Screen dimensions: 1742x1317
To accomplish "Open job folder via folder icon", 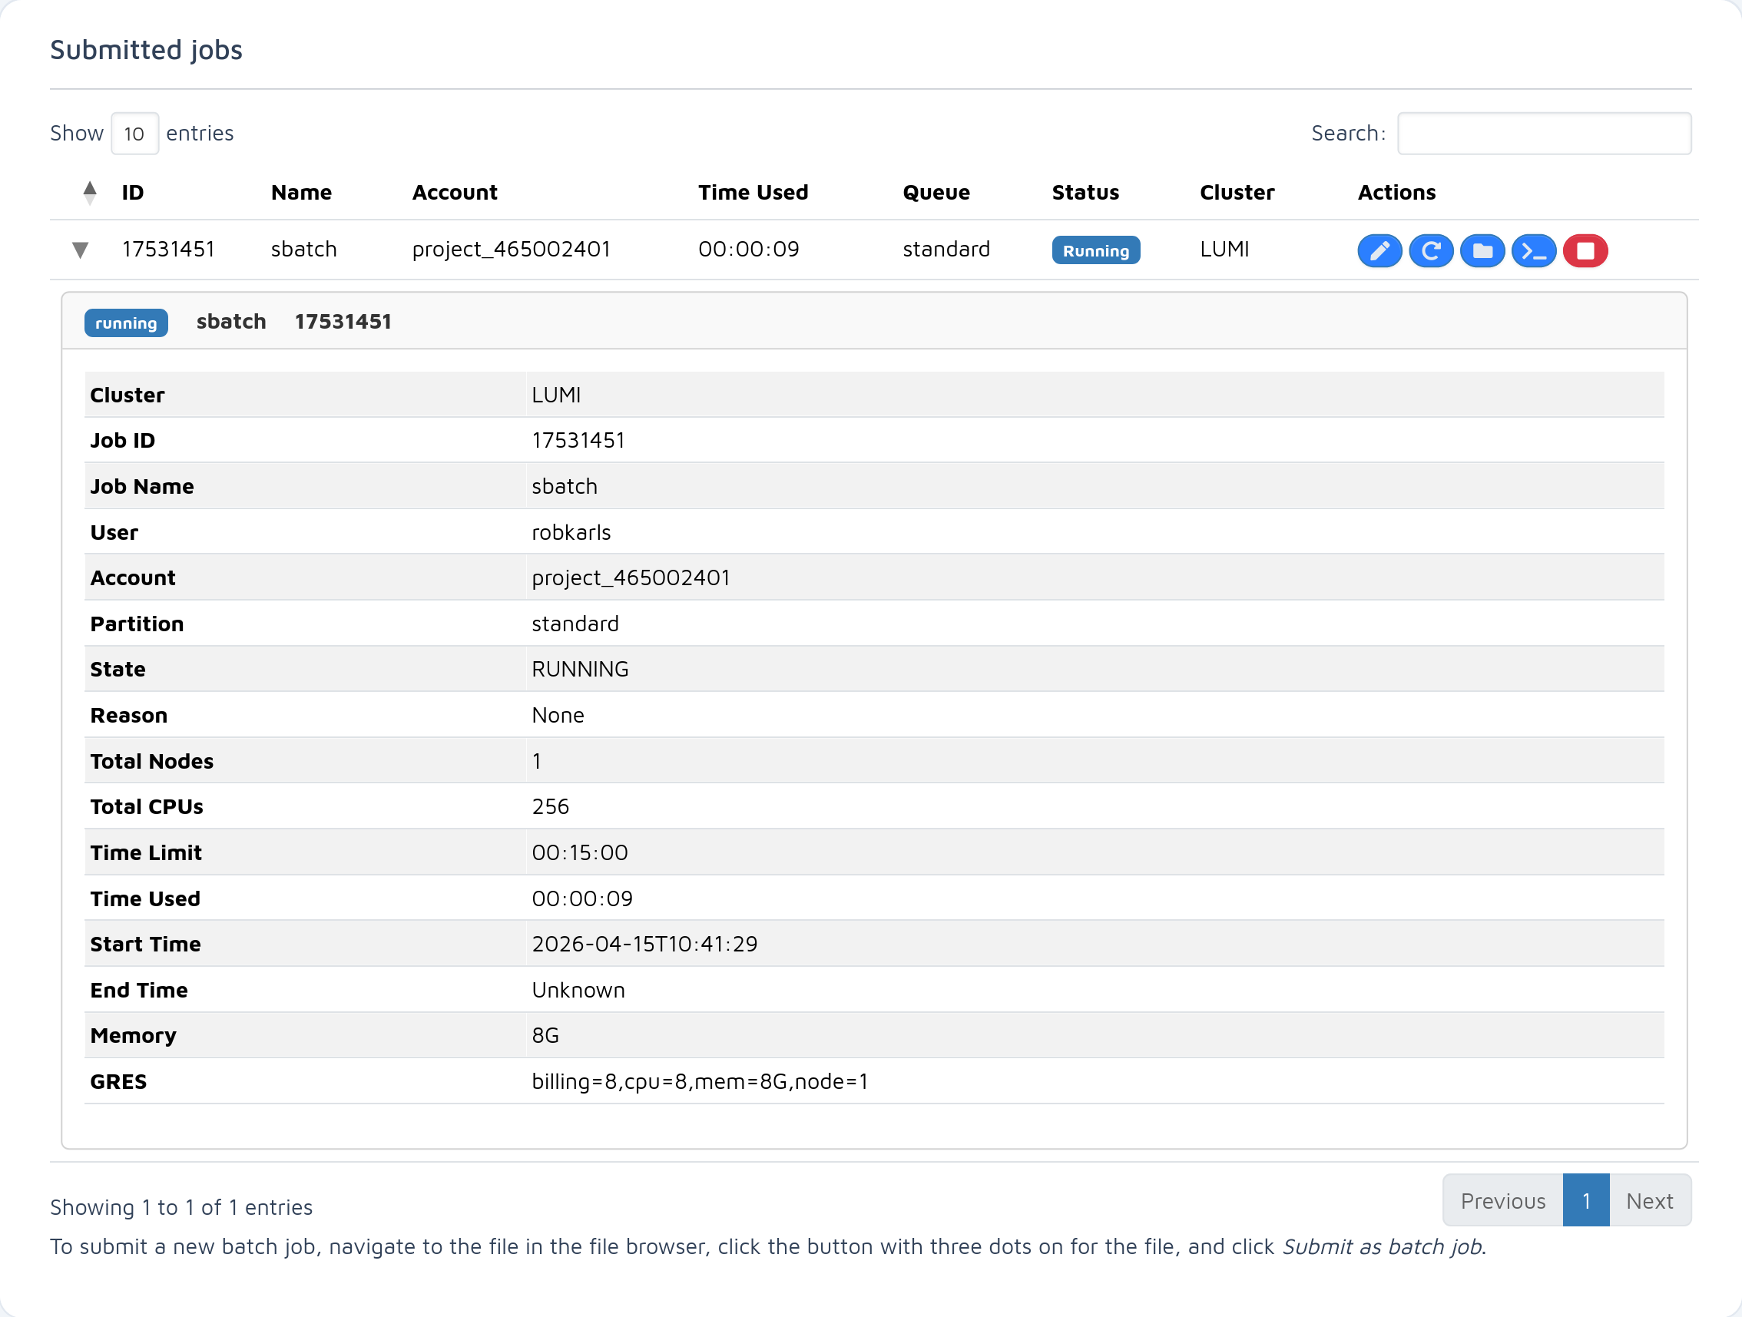I will [x=1482, y=250].
